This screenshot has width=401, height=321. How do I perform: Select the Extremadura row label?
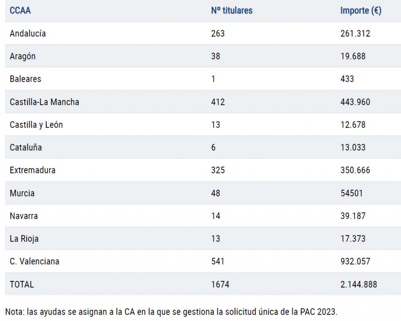point(33,170)
